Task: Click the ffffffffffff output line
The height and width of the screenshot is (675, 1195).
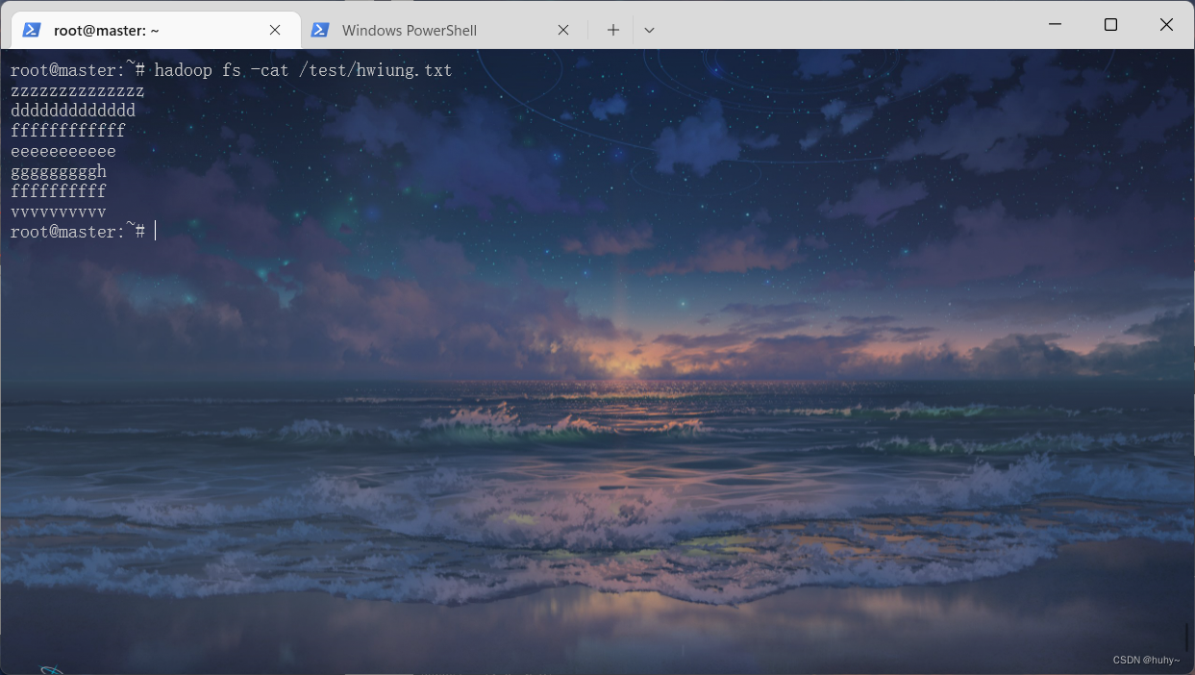Action: [x=68, y=131]
